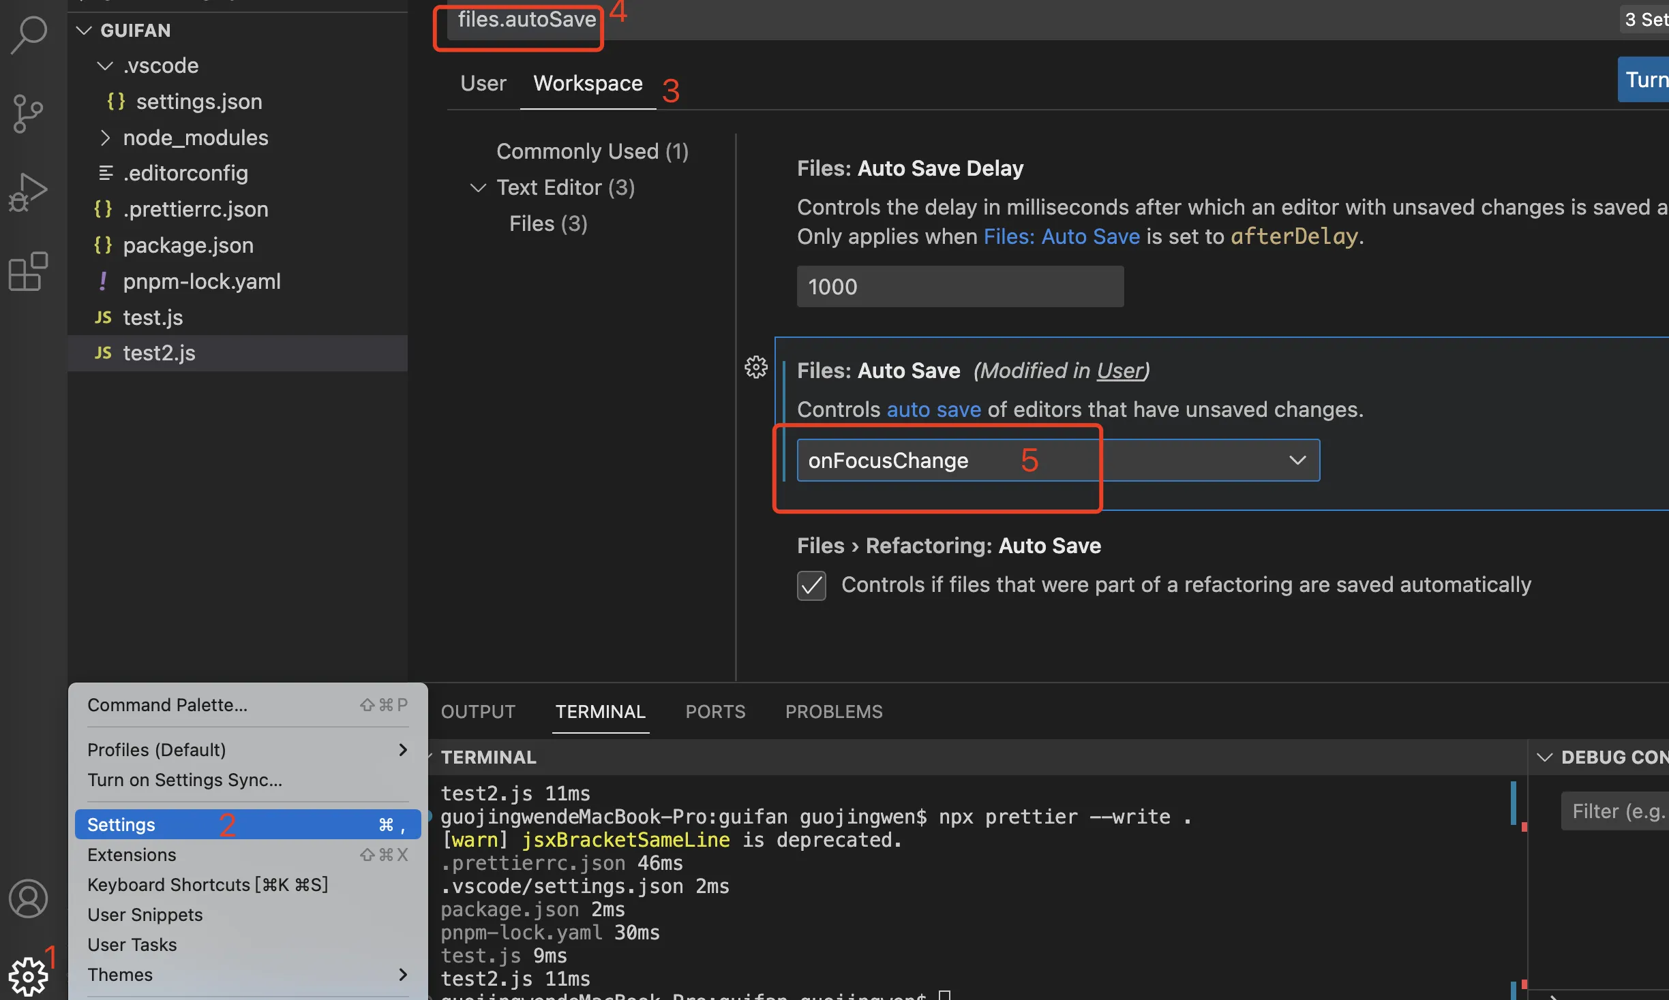1669x1000 pixels.
Task: Click the YAML icon of pnpm-lock.yaml
Action: (103, 281)
